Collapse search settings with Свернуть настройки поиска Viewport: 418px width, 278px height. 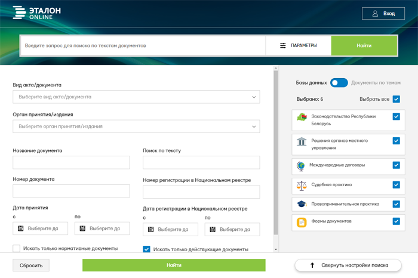[348, 265]
